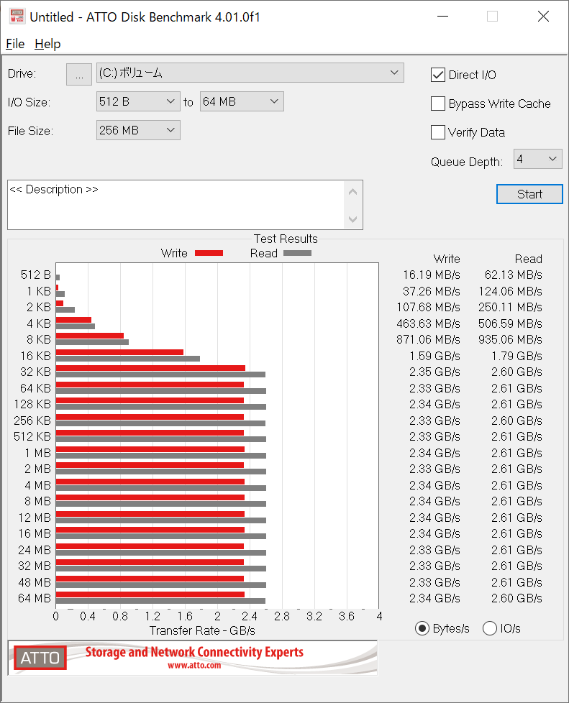Click the ATTO logo in the banner

(x=40, y=658)
